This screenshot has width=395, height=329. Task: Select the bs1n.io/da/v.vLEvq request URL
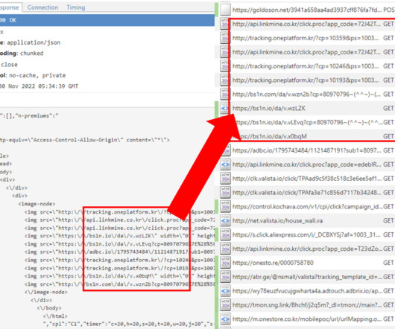pos(309,123)
